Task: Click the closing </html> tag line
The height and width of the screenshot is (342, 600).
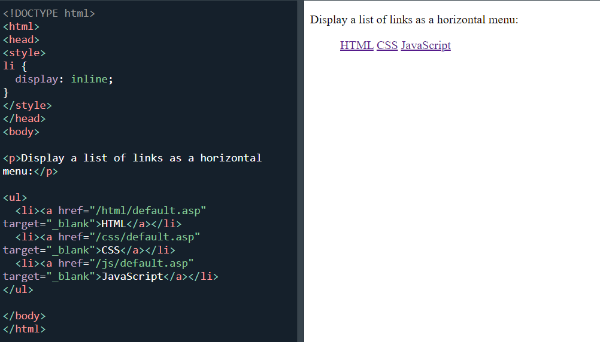Action: (x=24, y=329)
